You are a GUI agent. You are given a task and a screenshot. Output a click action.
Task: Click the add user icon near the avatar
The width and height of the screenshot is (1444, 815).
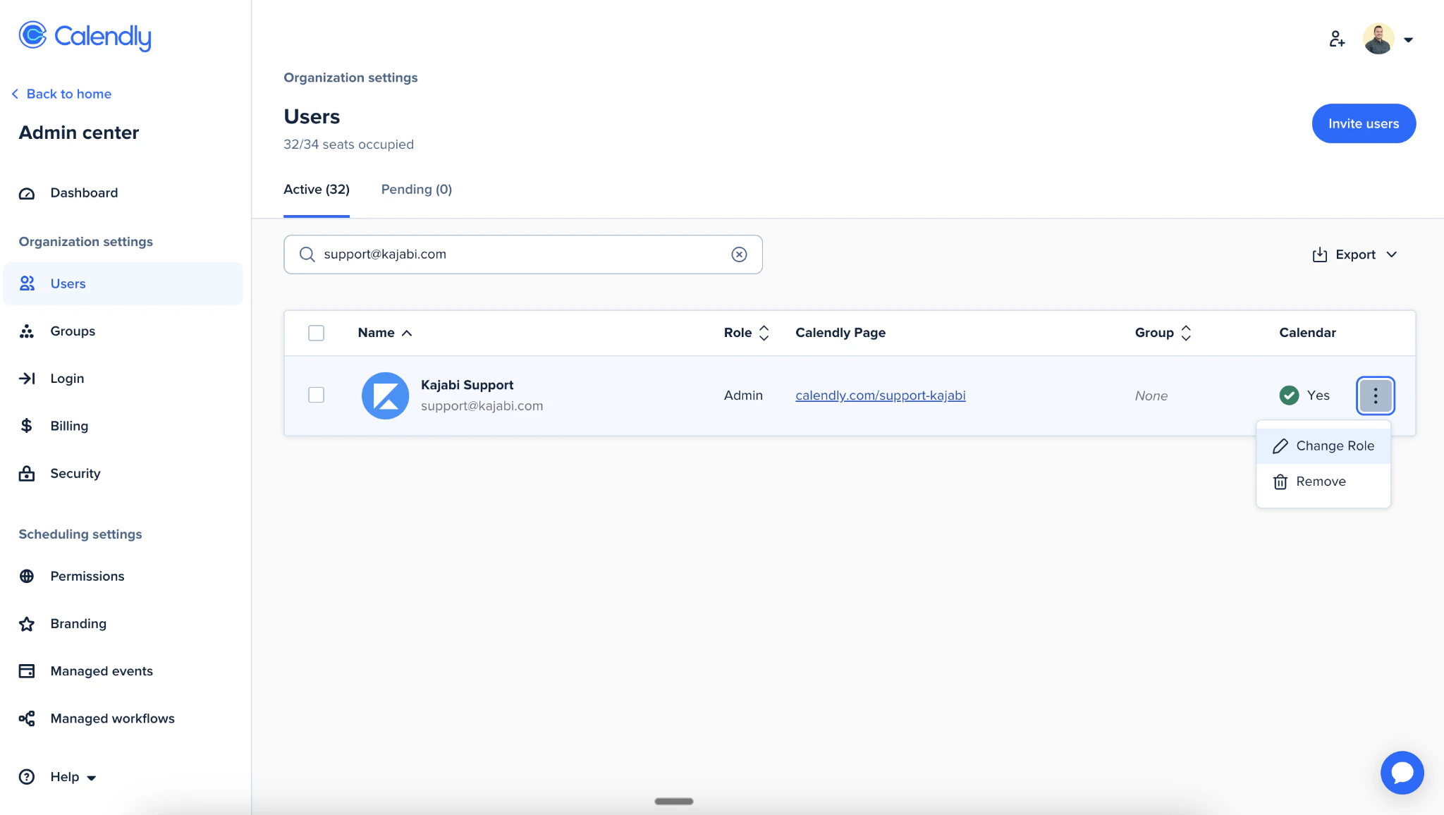point(1336,39)
